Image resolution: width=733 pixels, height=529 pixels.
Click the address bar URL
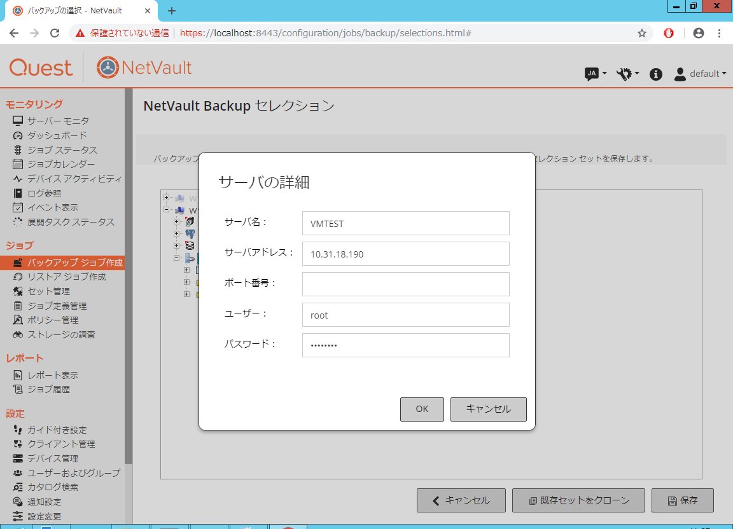click(325, 33)
